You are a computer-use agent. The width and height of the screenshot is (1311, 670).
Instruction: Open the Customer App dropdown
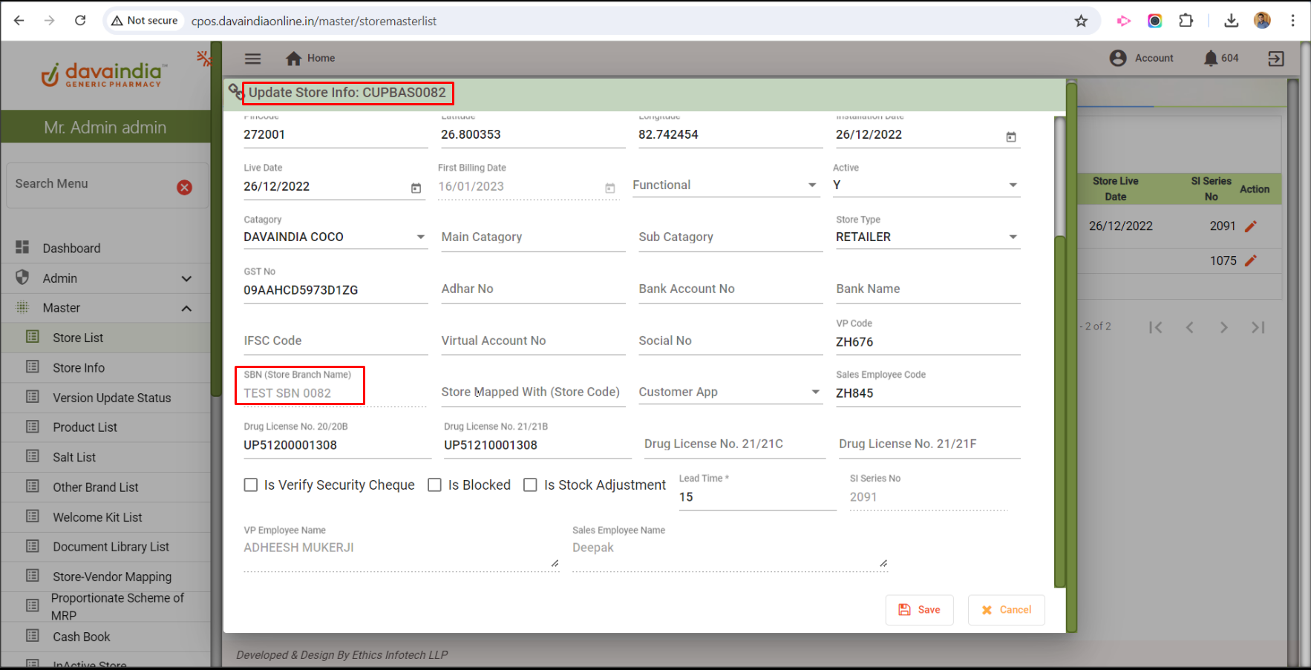(815, 393)
